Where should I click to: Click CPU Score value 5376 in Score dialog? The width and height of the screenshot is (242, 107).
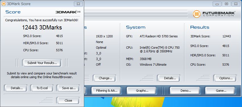[59, 50]
